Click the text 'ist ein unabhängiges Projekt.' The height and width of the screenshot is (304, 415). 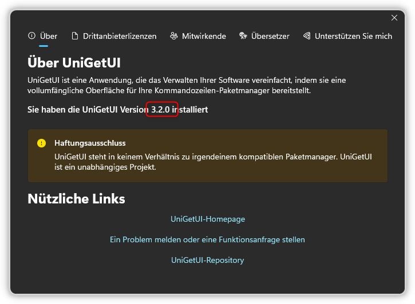point(105,167)
